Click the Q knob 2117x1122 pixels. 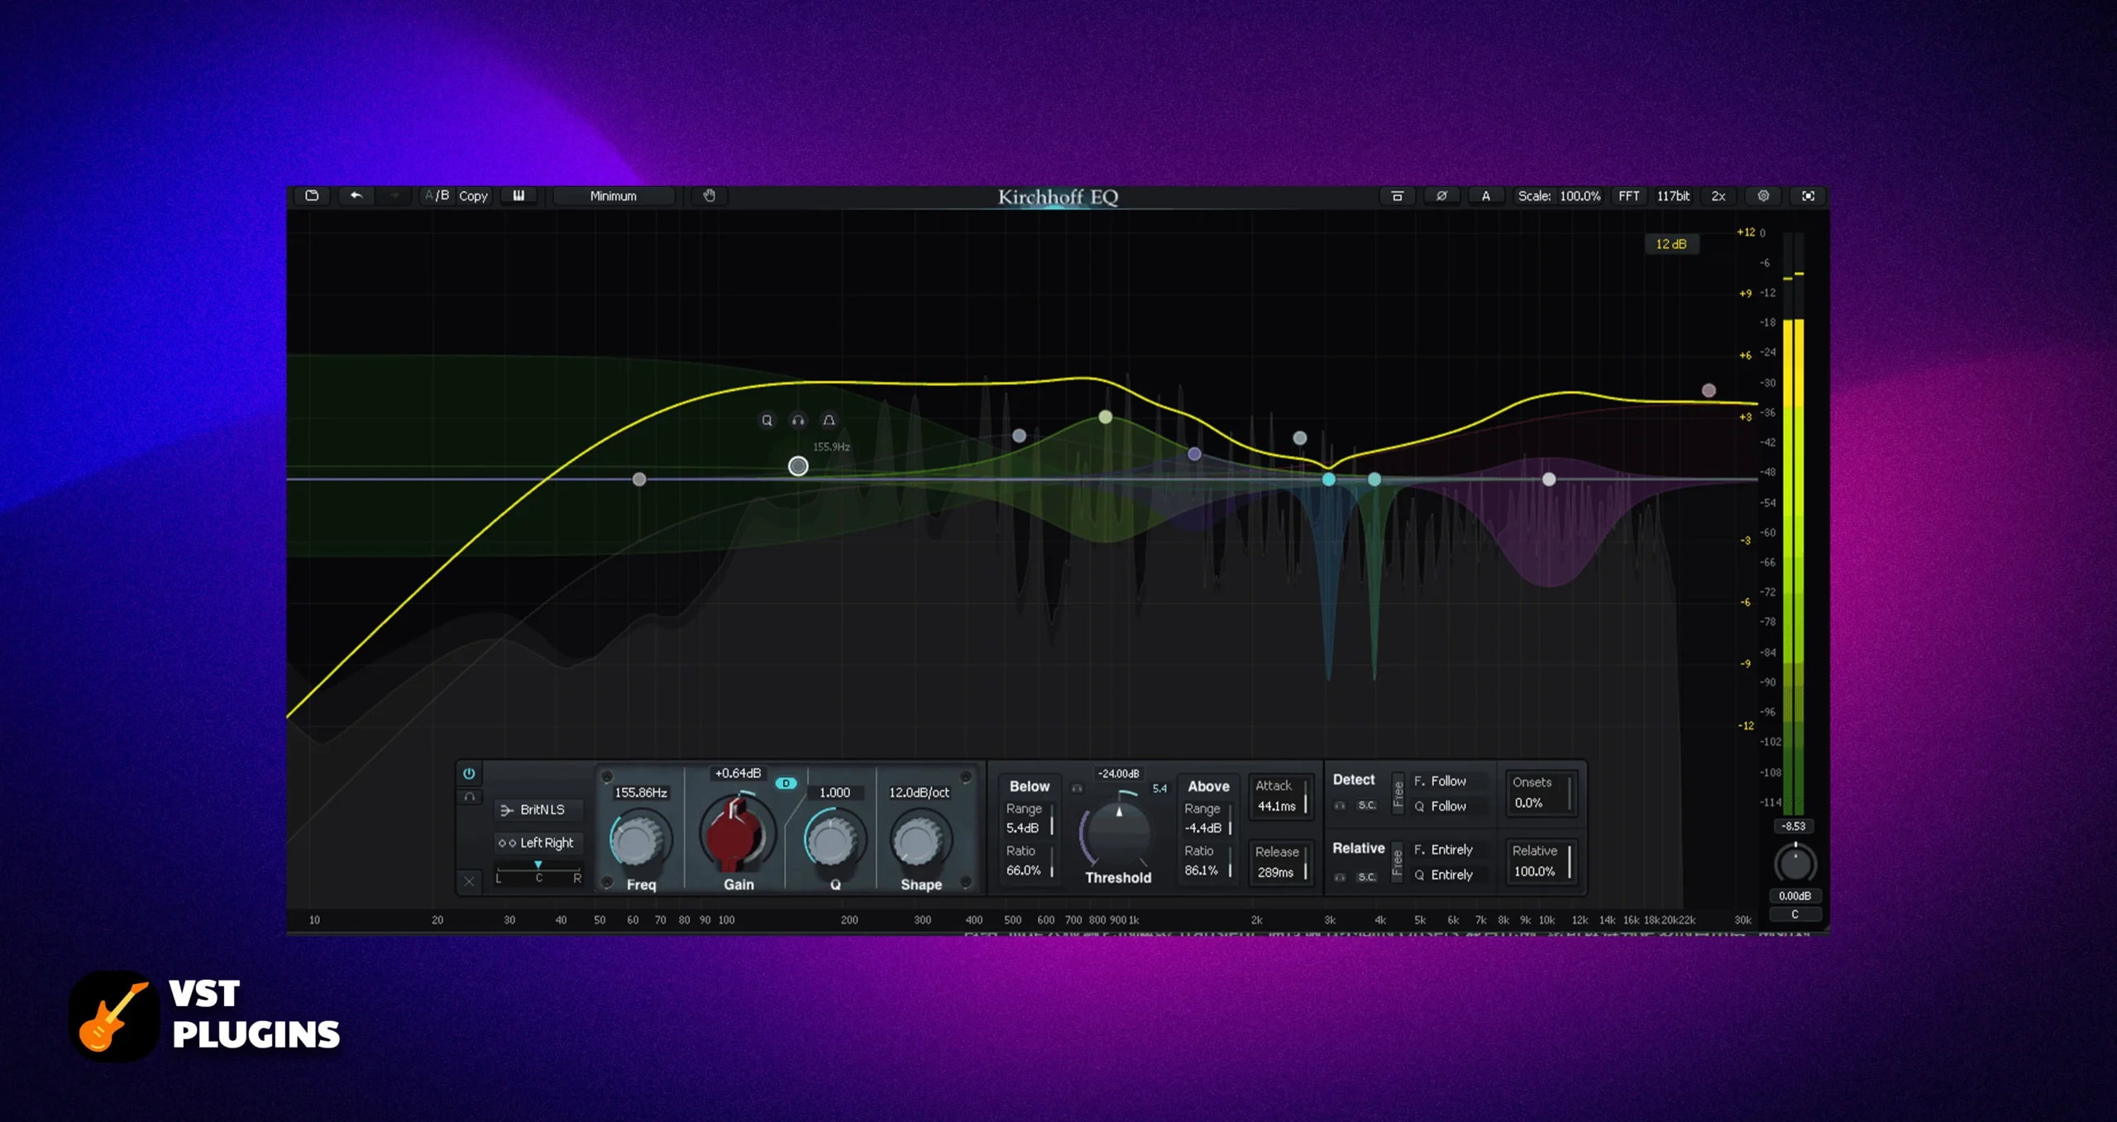pyautogui.click(x=834, y=841)
